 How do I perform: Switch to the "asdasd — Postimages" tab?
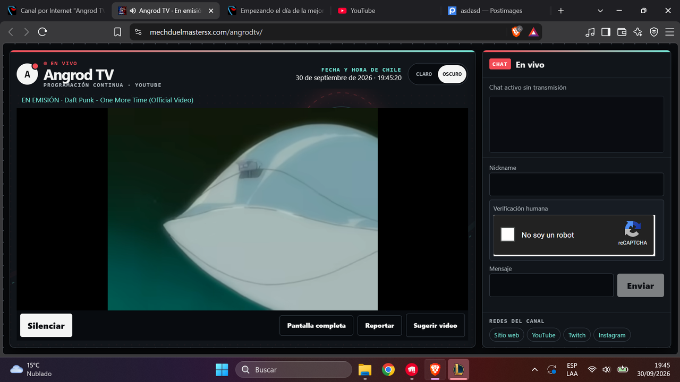(x=495, y=11)
